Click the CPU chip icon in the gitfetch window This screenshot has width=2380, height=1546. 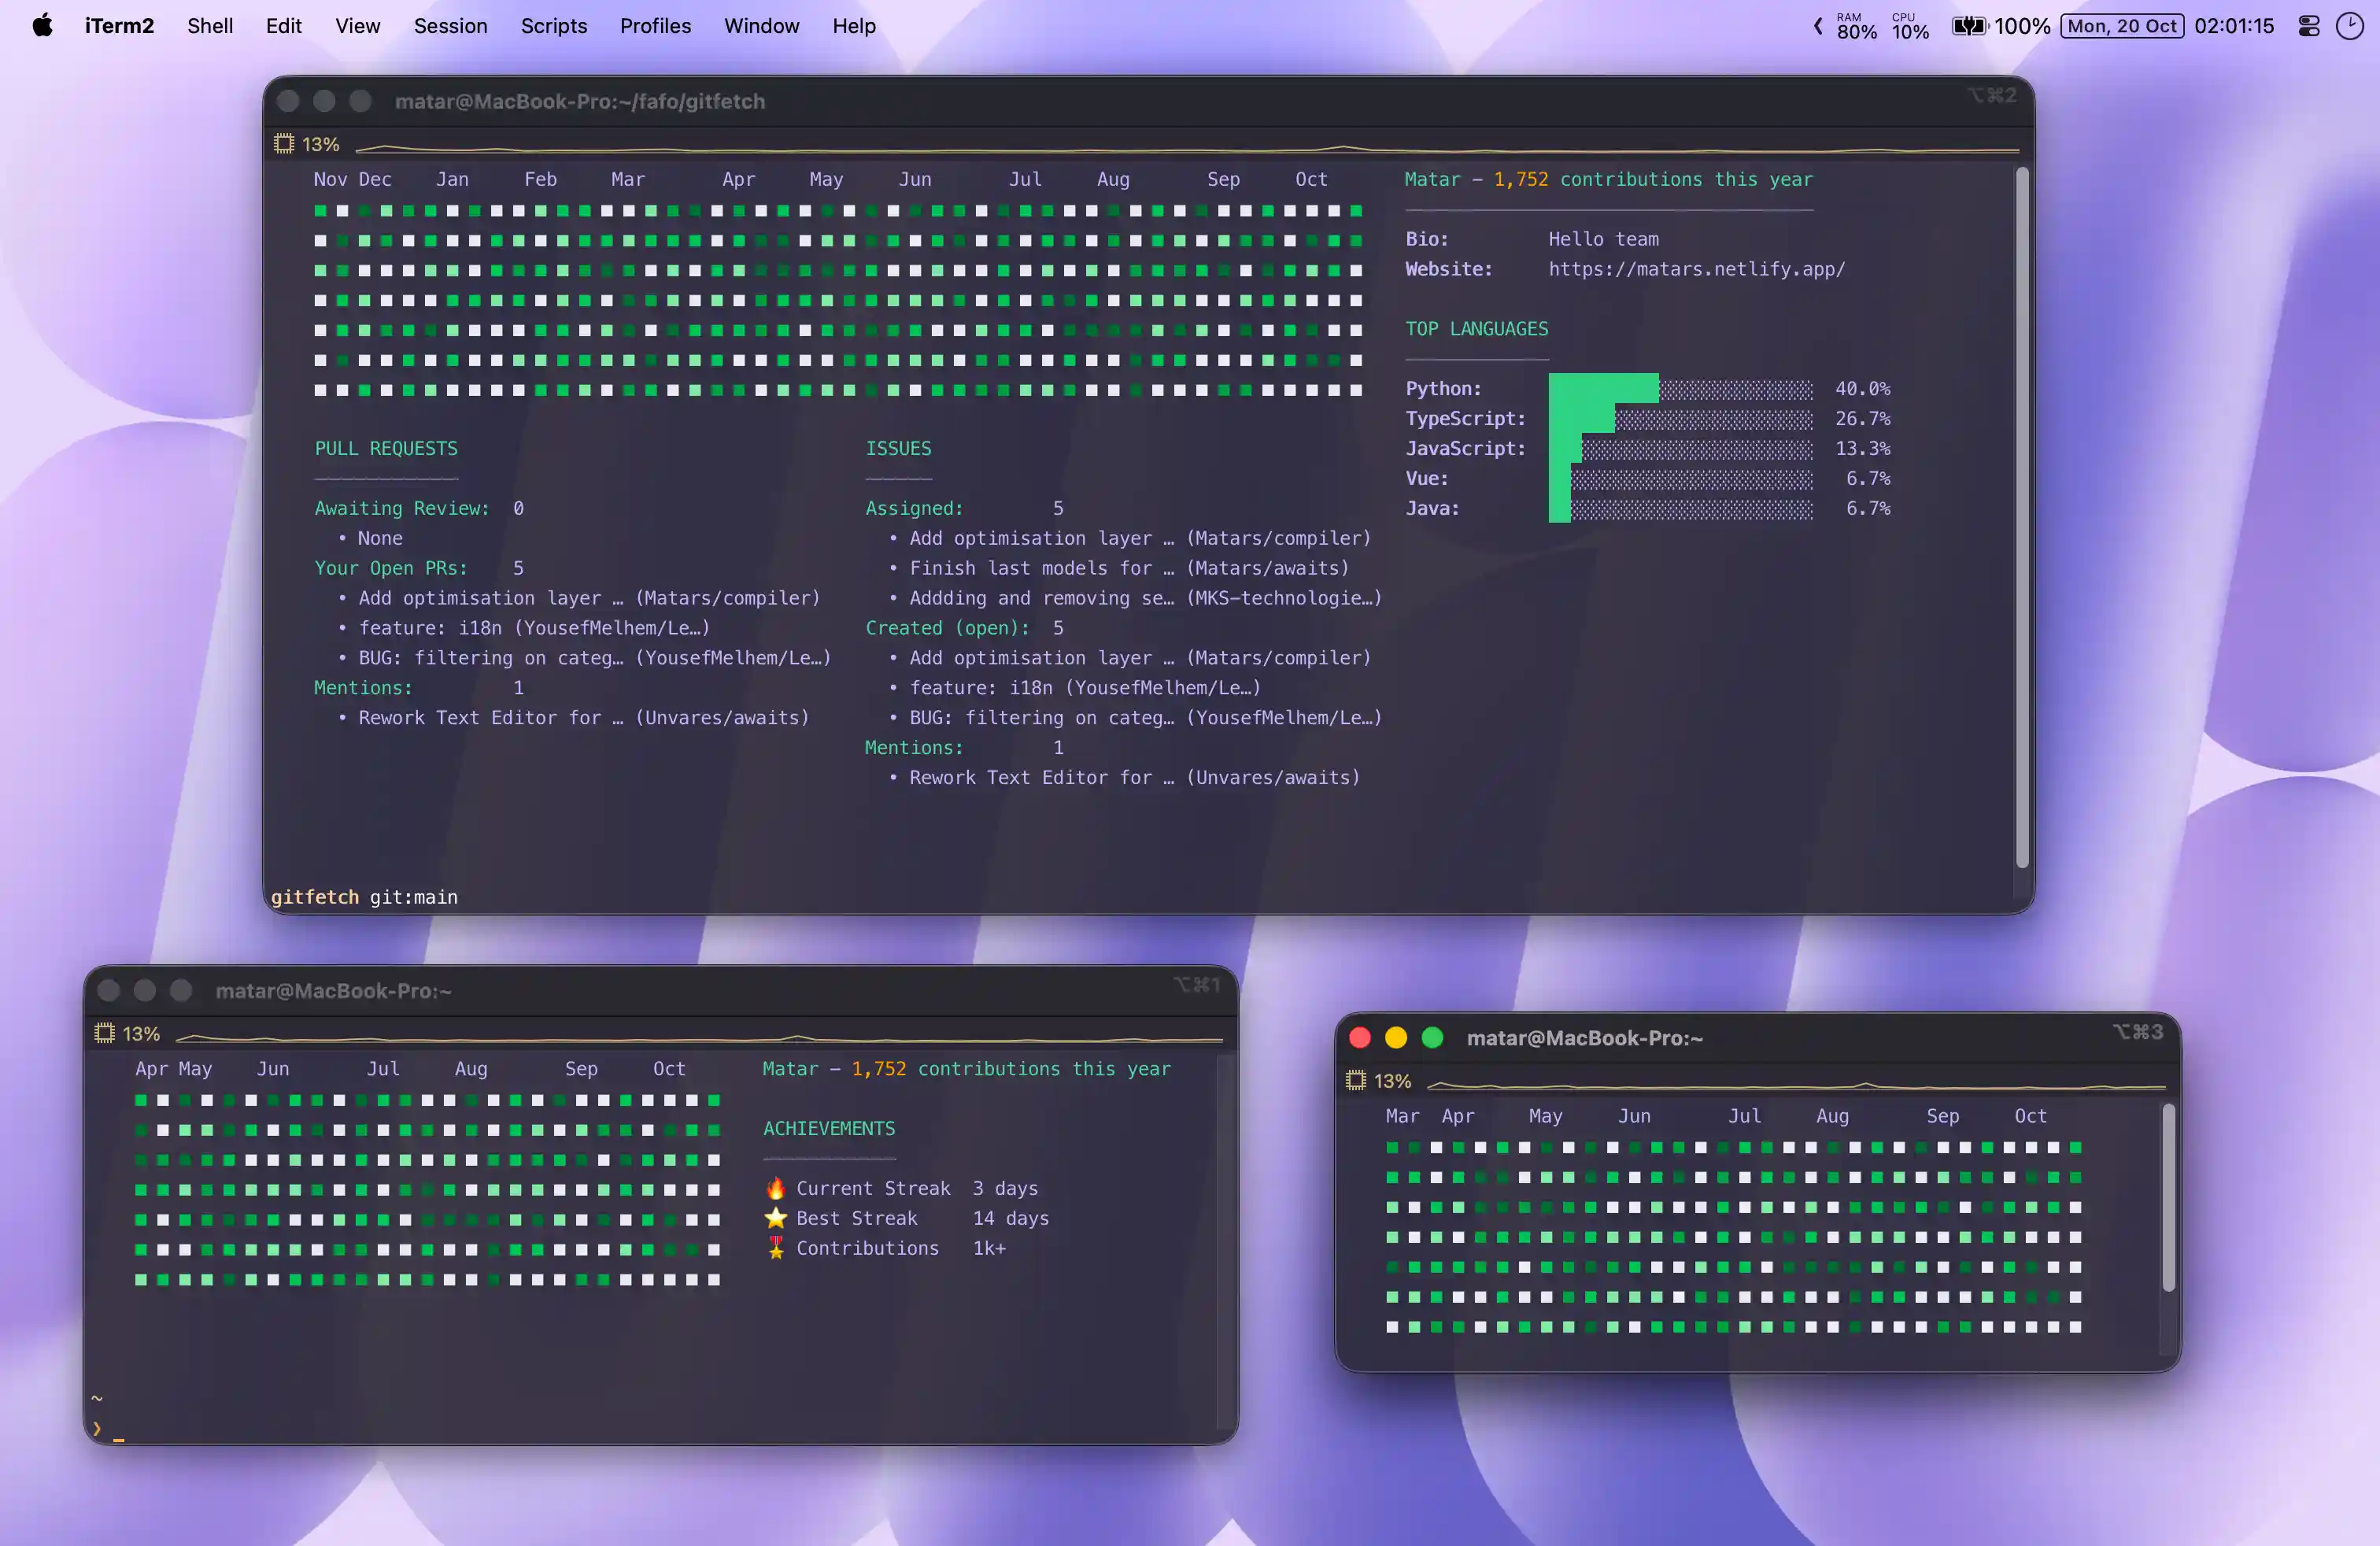[284, 143]
